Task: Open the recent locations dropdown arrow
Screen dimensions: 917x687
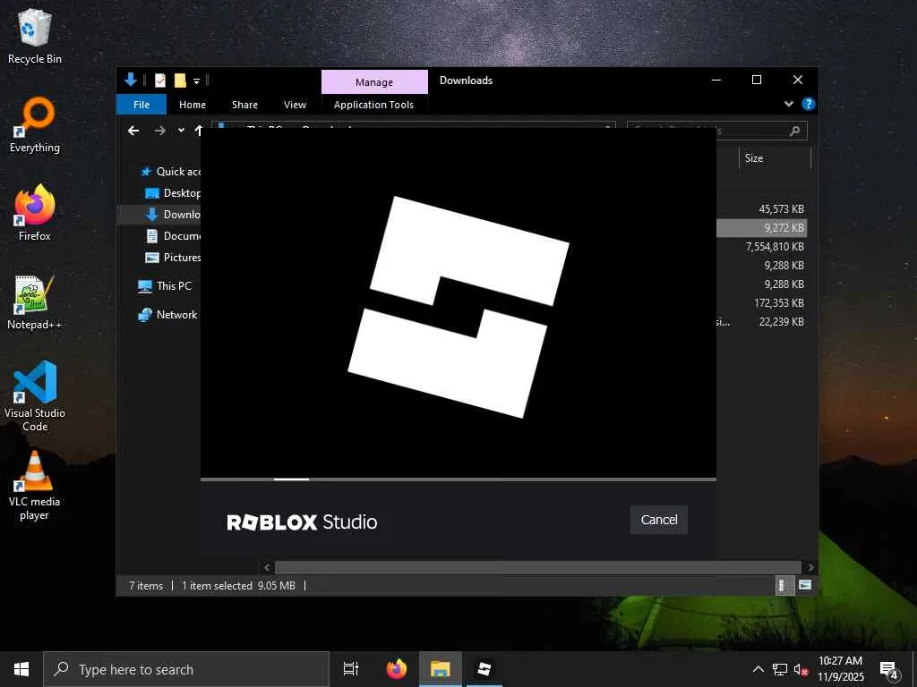Action: (181, 131)
